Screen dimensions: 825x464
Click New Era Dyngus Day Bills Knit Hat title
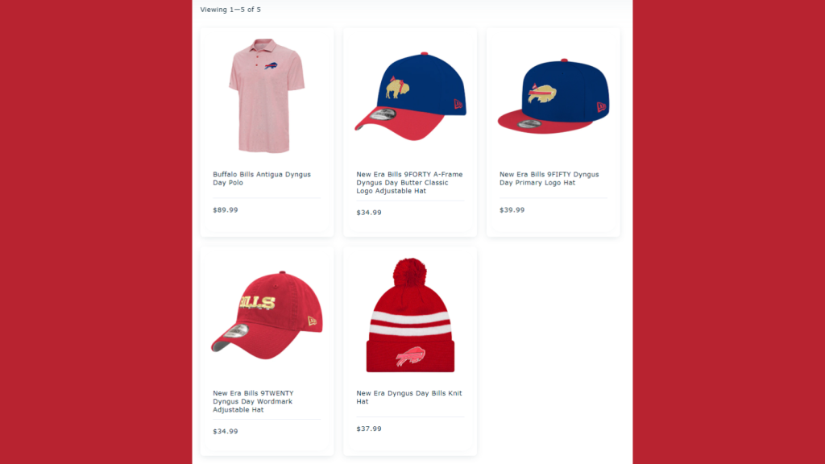(x=408, y=397)
